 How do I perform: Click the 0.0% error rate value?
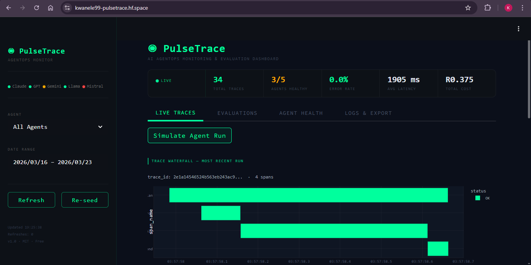339,80
